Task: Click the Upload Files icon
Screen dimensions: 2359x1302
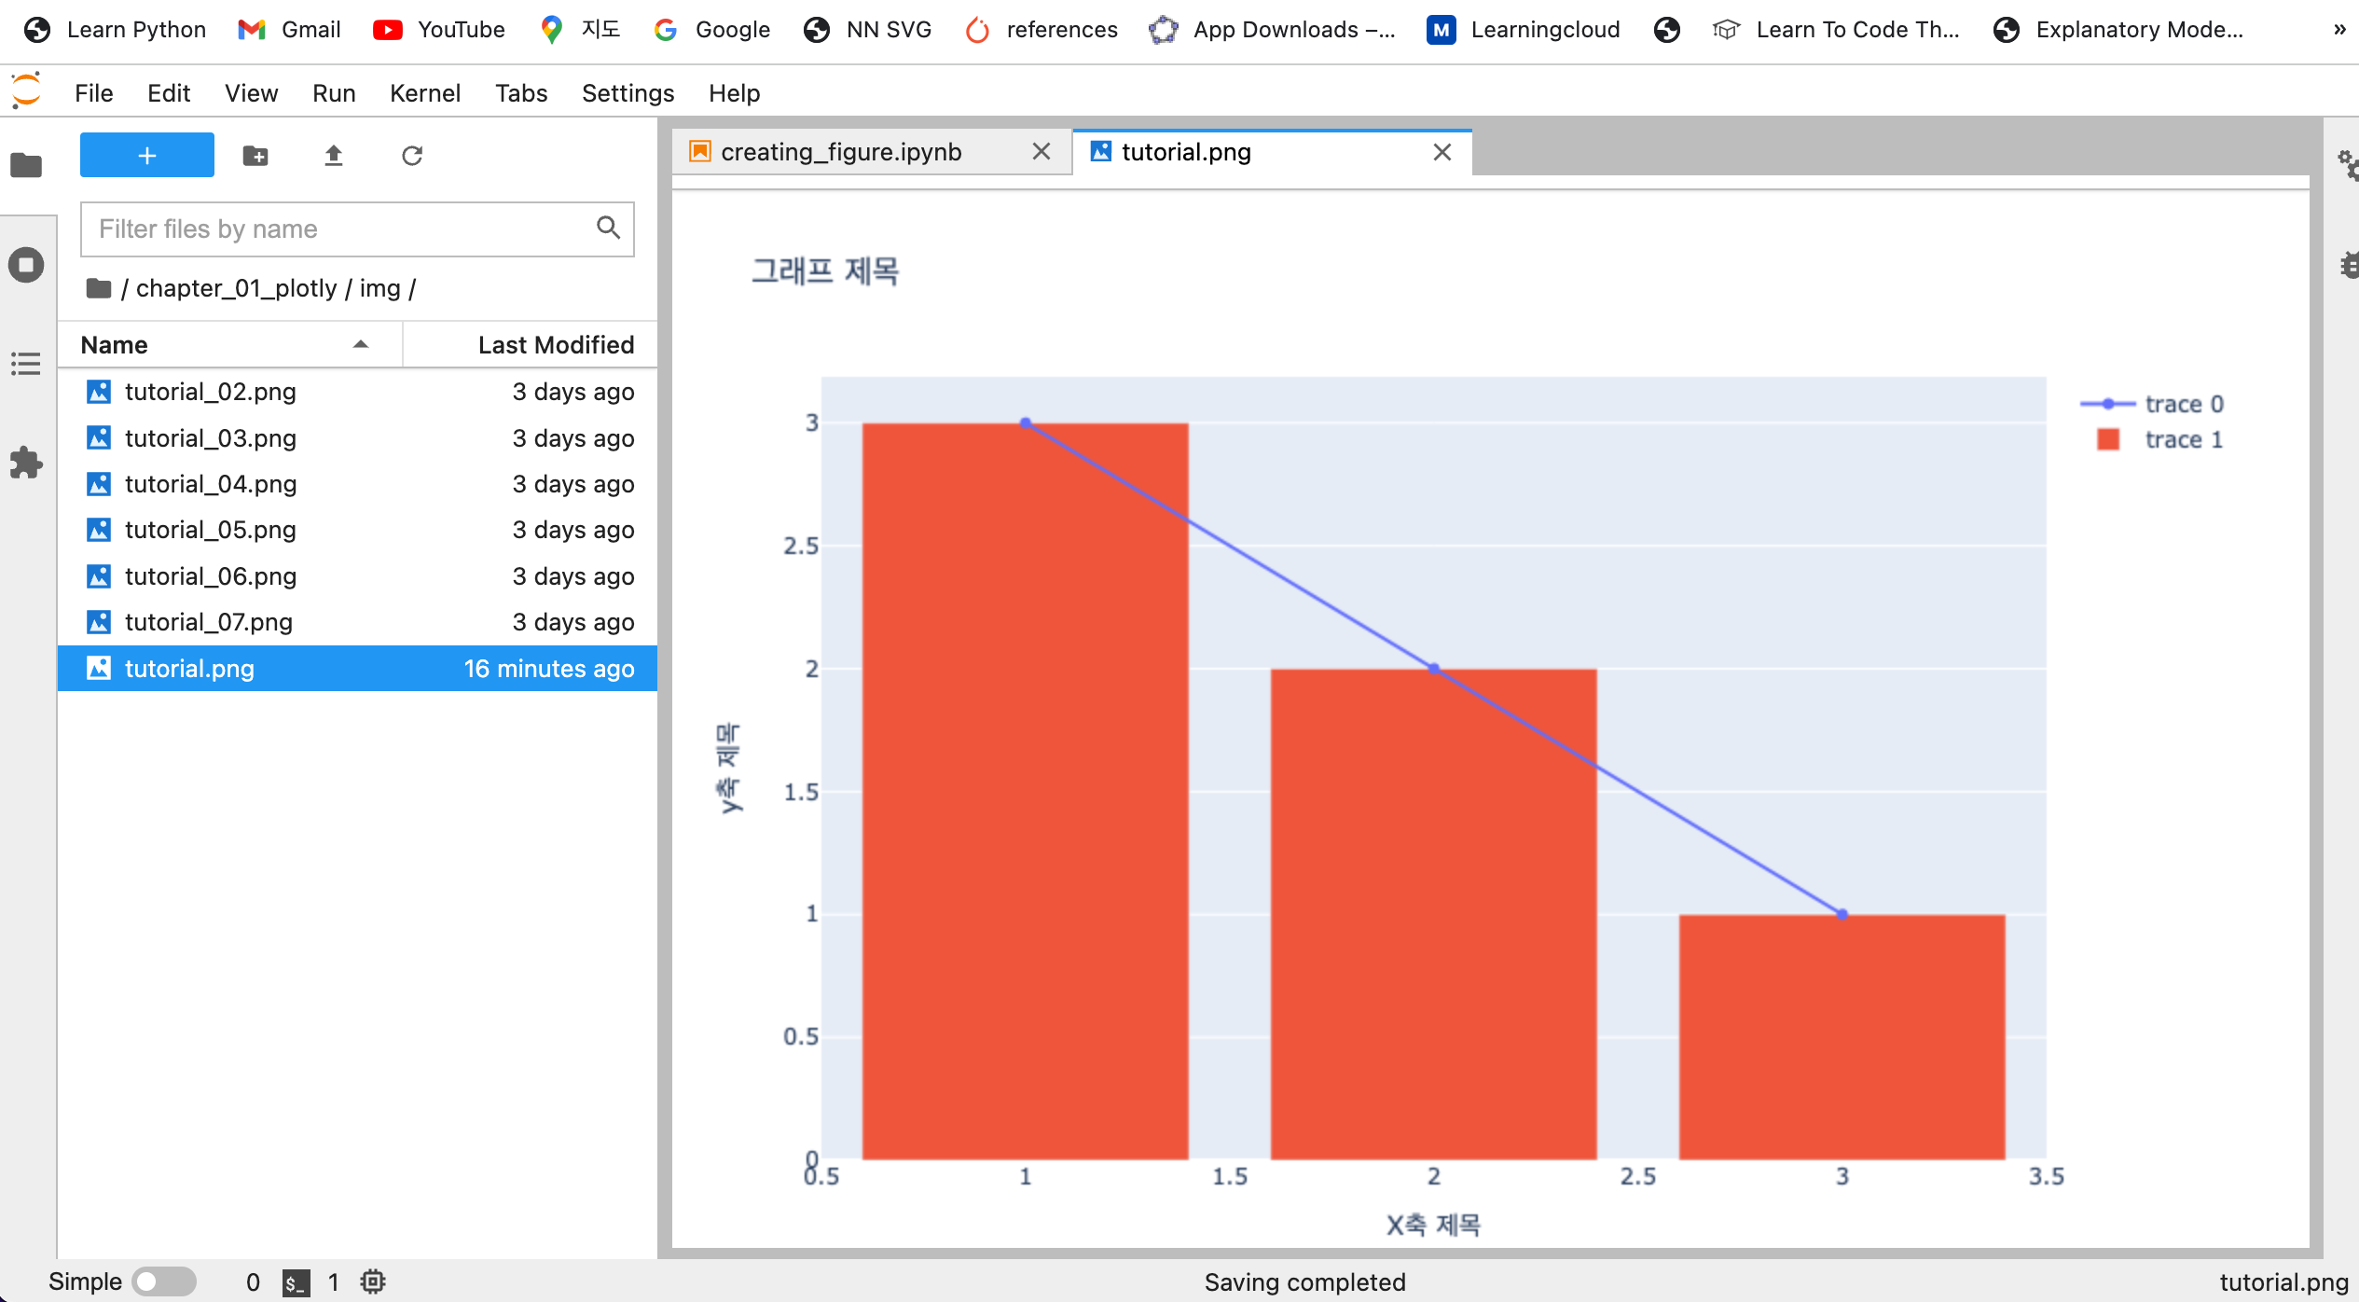Action: click(334, 156)
